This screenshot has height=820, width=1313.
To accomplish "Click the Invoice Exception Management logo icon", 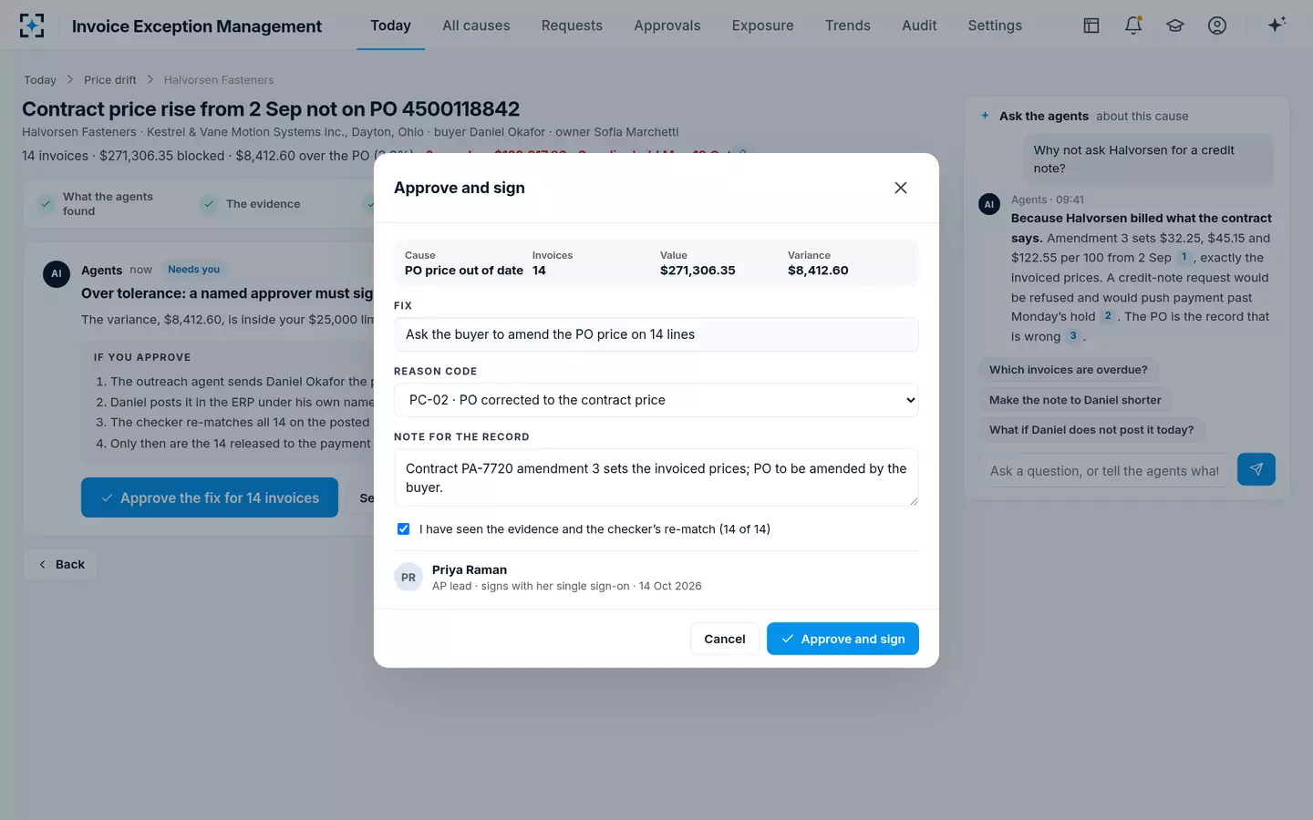I will point(32,26).
